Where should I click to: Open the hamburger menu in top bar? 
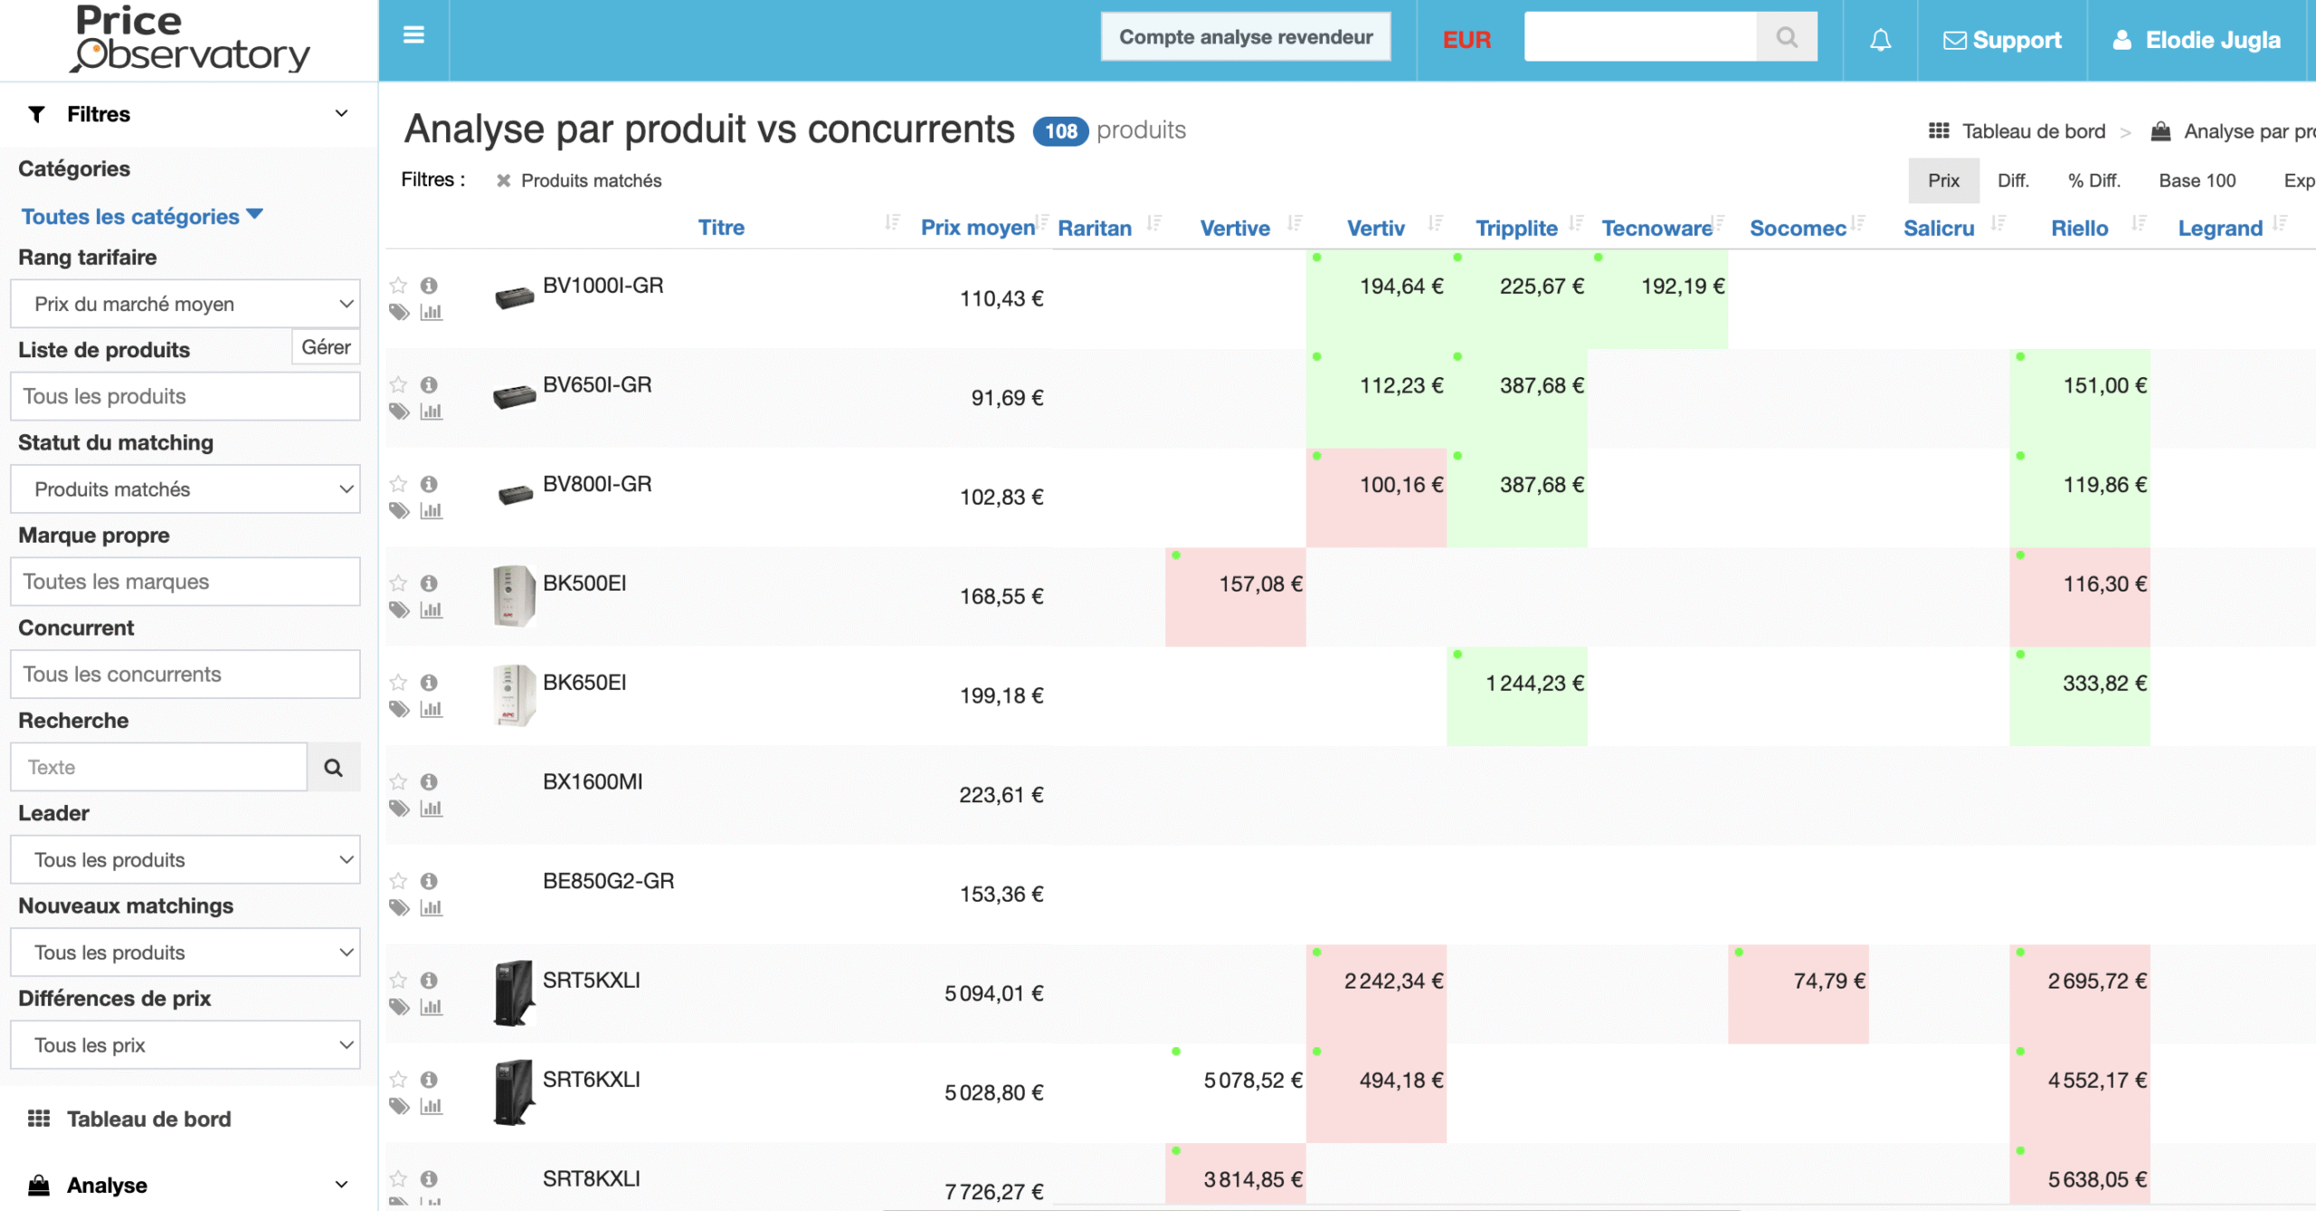[x=413, y=36]
